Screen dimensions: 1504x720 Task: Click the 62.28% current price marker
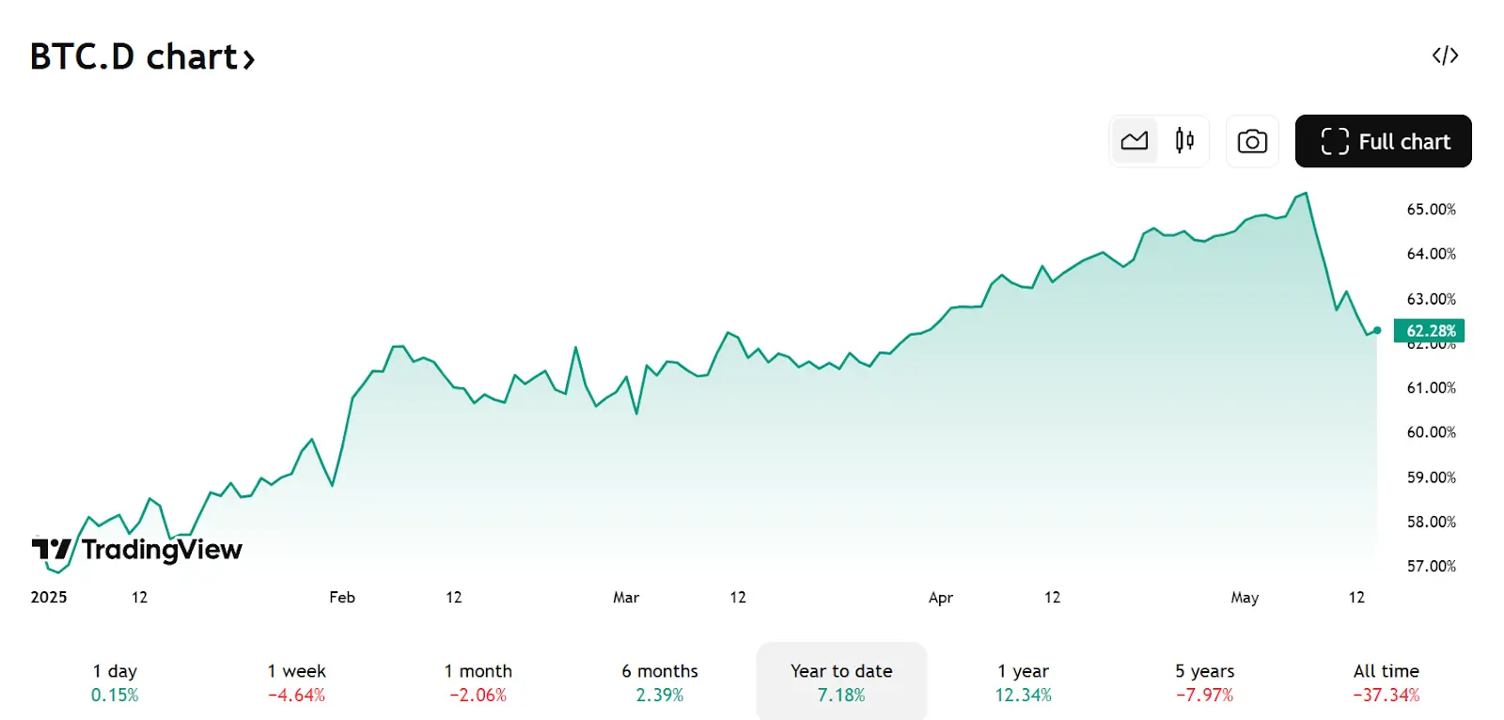(x=1431, y=331)
